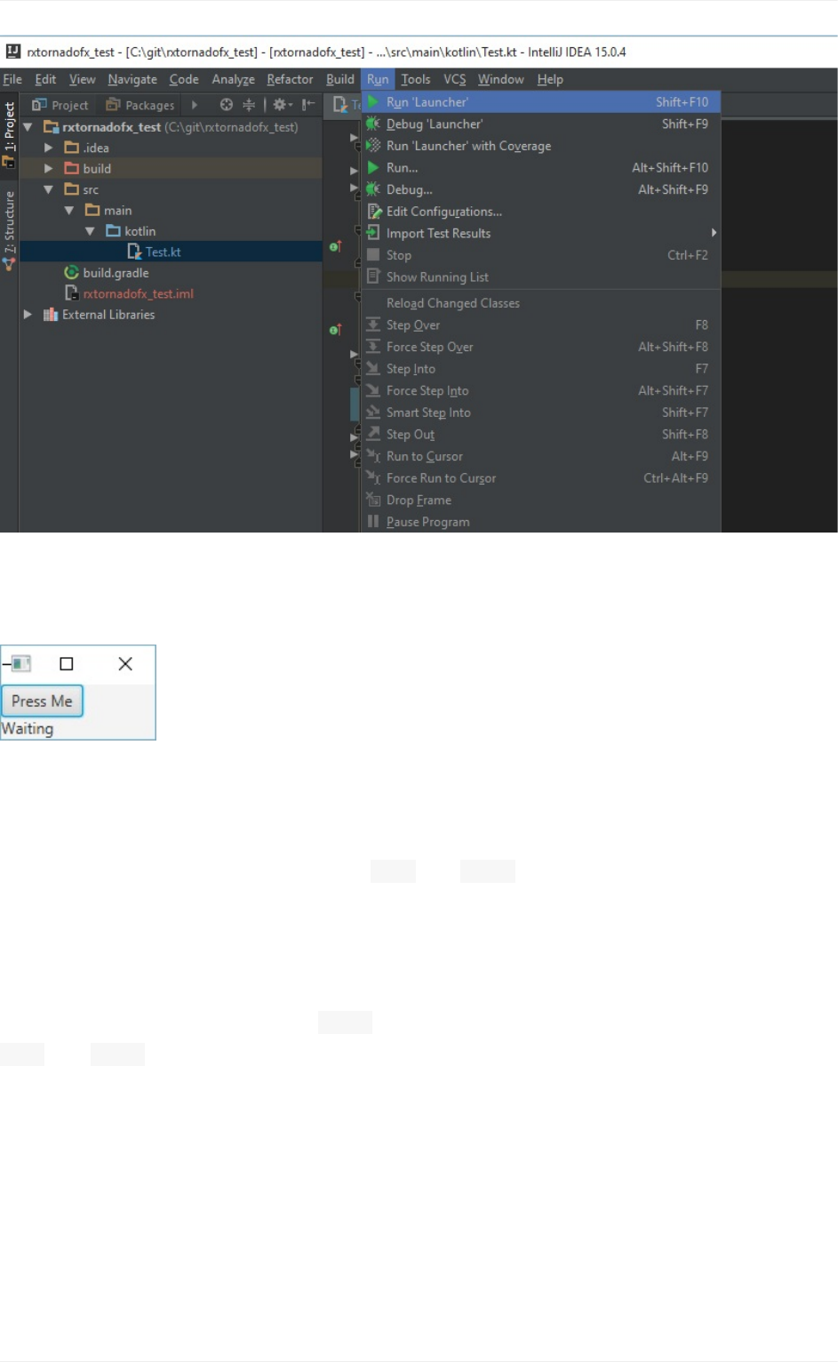Viewport: 838px width, 1362px height.
Task: Open the Edit menu
Action: (x=45, y=79)
